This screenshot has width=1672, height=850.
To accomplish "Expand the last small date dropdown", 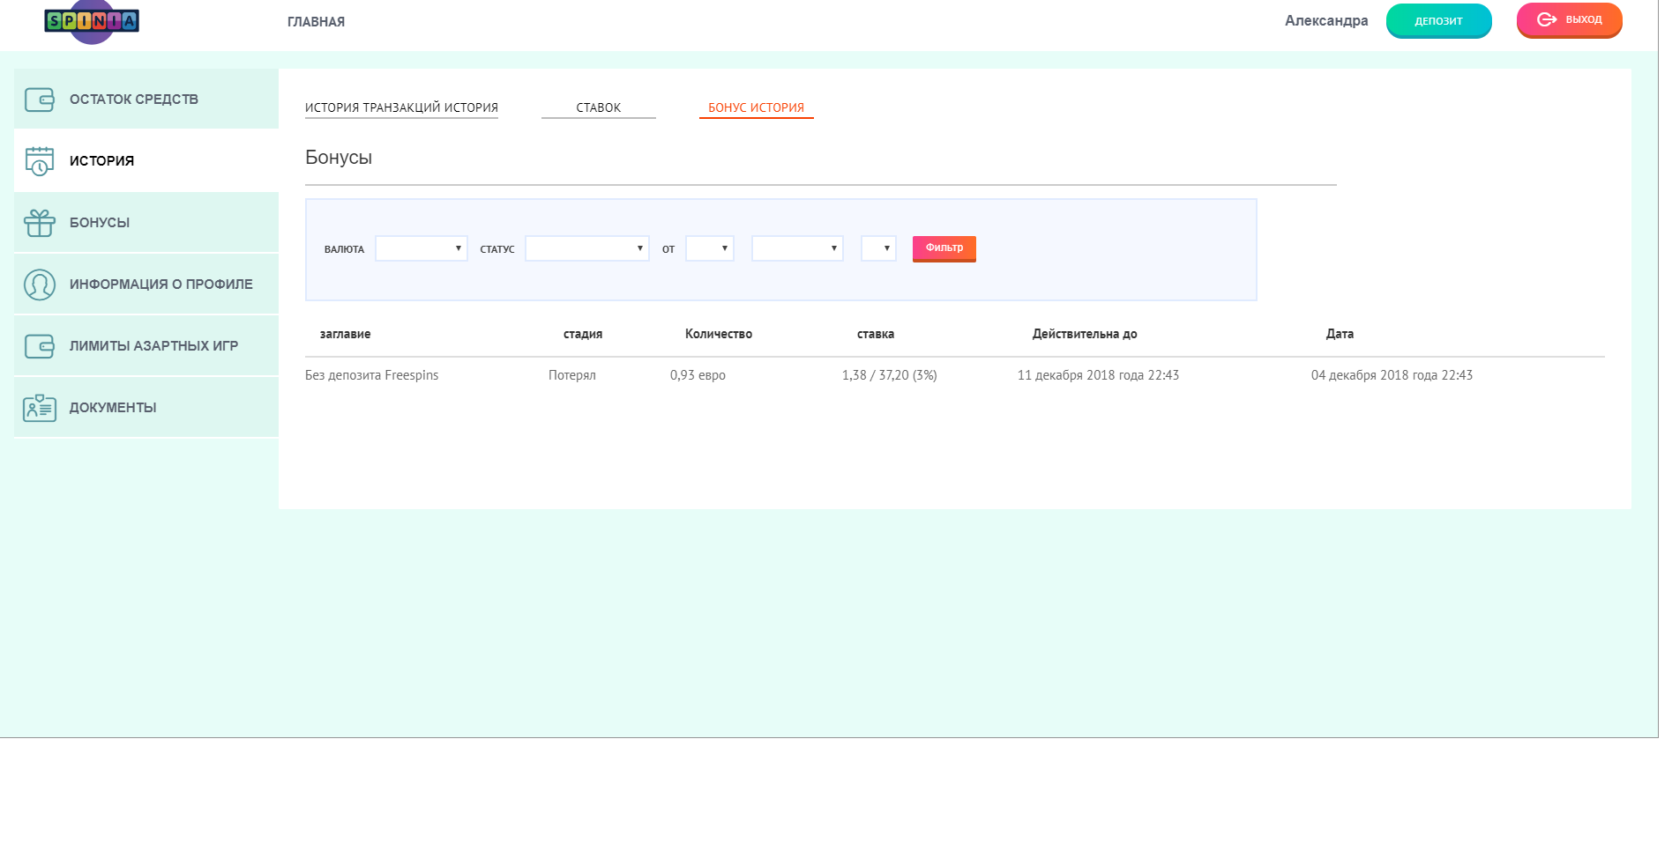I will [x=878, y=248].
